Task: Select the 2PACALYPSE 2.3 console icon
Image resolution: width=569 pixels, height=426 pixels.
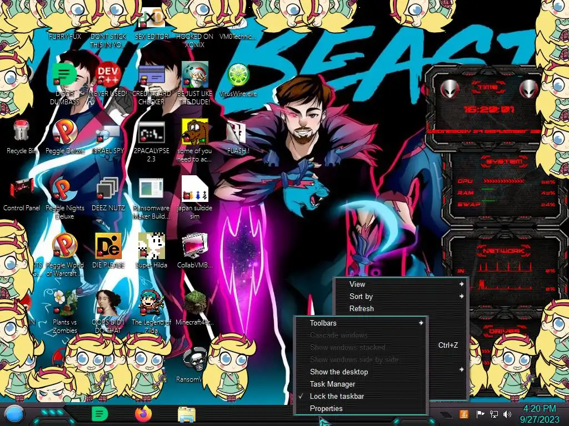Action: (x=152, y=133)
